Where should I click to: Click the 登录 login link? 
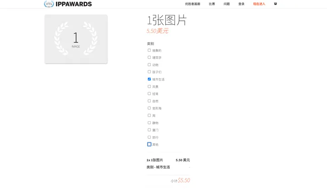click(x=241, y=4)
